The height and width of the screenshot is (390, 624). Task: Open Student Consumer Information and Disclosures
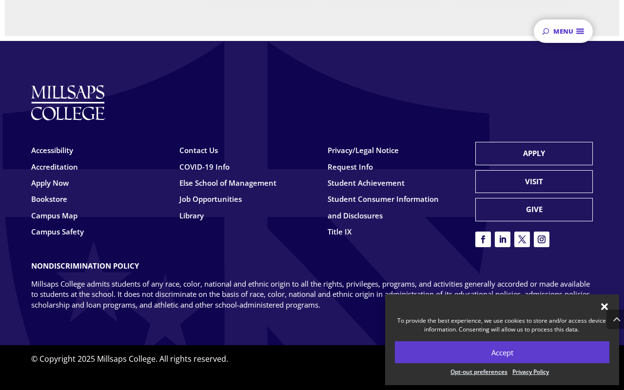pyautogui.click(x=383, y=207)
